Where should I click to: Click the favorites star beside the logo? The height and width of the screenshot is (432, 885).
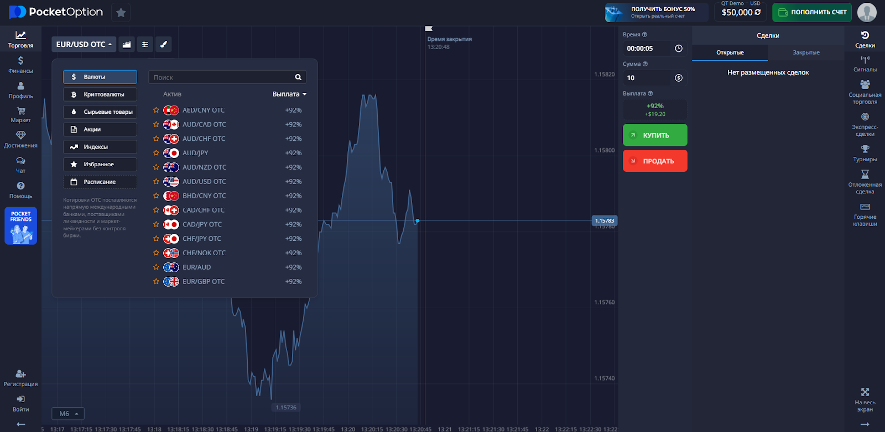(121, 12)
